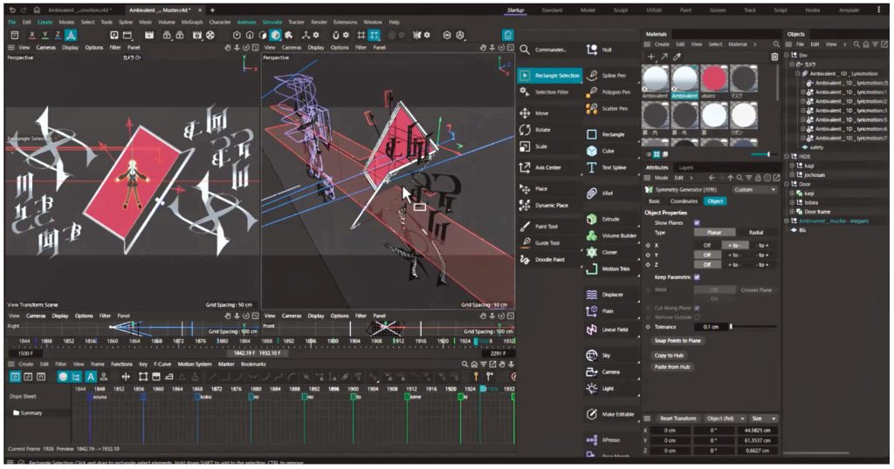Create a Cloner object

coord(609,252)
